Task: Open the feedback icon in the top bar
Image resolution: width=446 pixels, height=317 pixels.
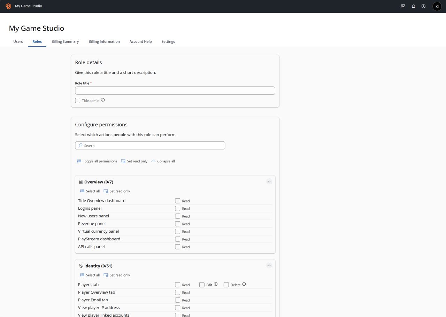Action: pos(402,6)
